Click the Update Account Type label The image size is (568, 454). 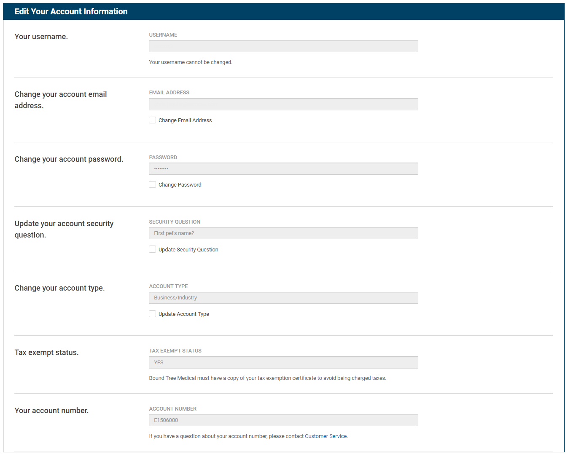coord(184,314)
